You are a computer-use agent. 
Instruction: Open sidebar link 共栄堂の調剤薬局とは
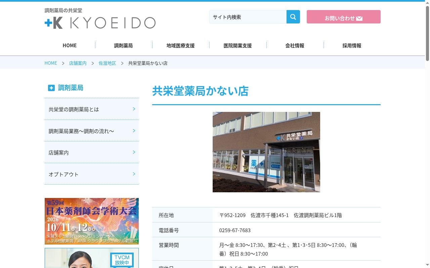click(91, 109)
